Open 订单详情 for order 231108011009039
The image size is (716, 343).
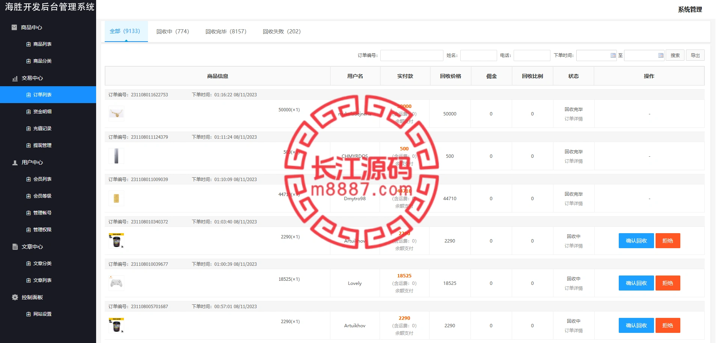[x=574, y=204]
